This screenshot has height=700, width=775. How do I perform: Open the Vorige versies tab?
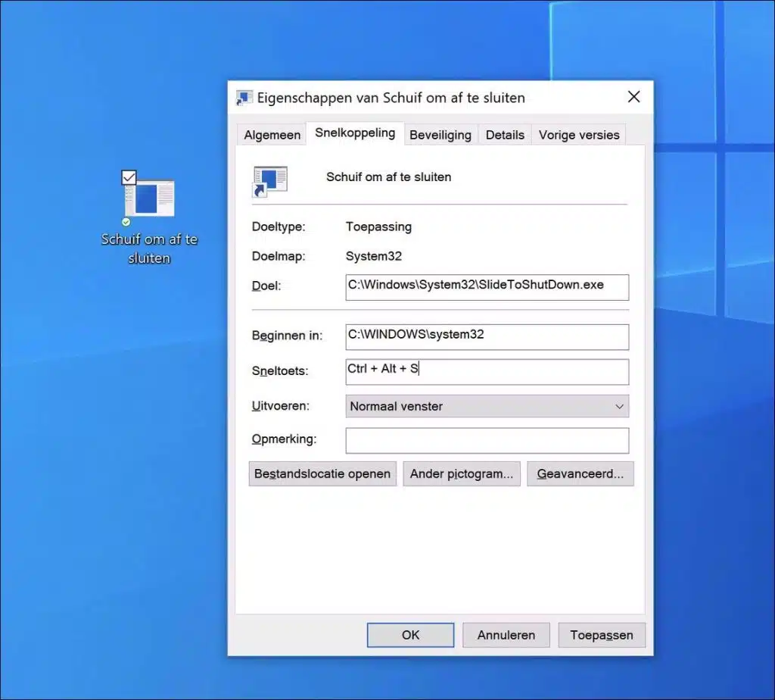click(x=578, y=134)
